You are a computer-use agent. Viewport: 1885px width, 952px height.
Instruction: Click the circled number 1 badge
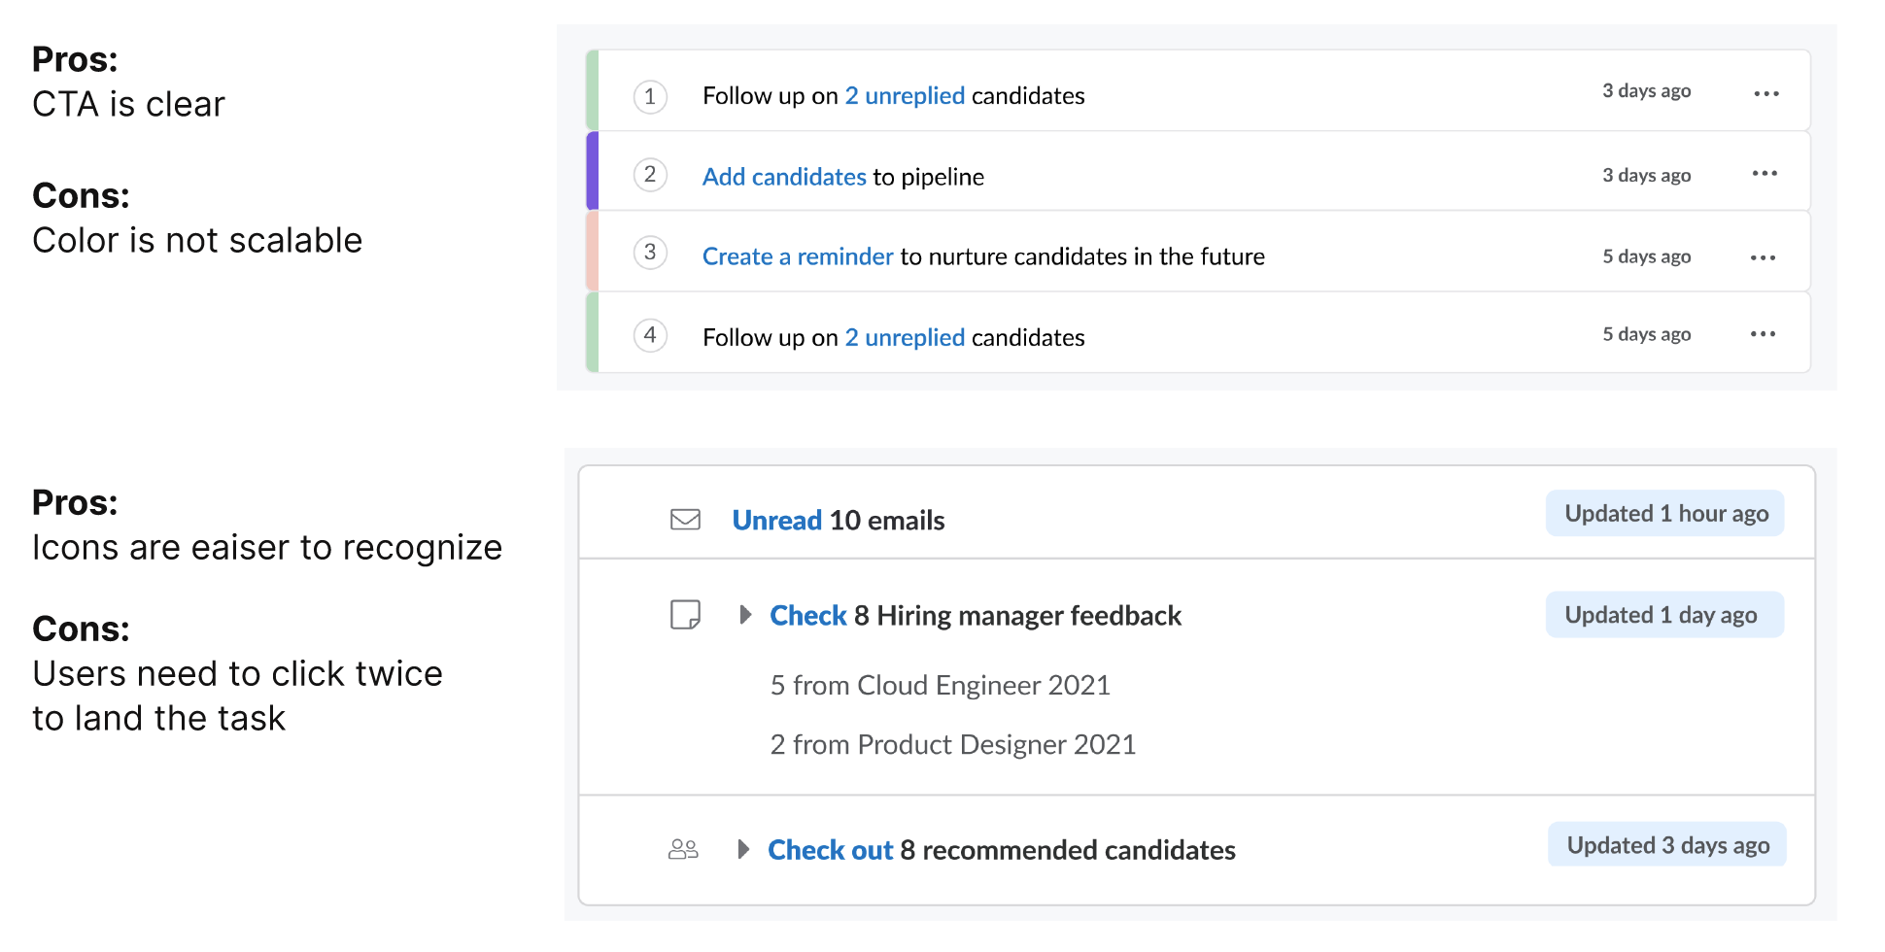click(650, 96)
